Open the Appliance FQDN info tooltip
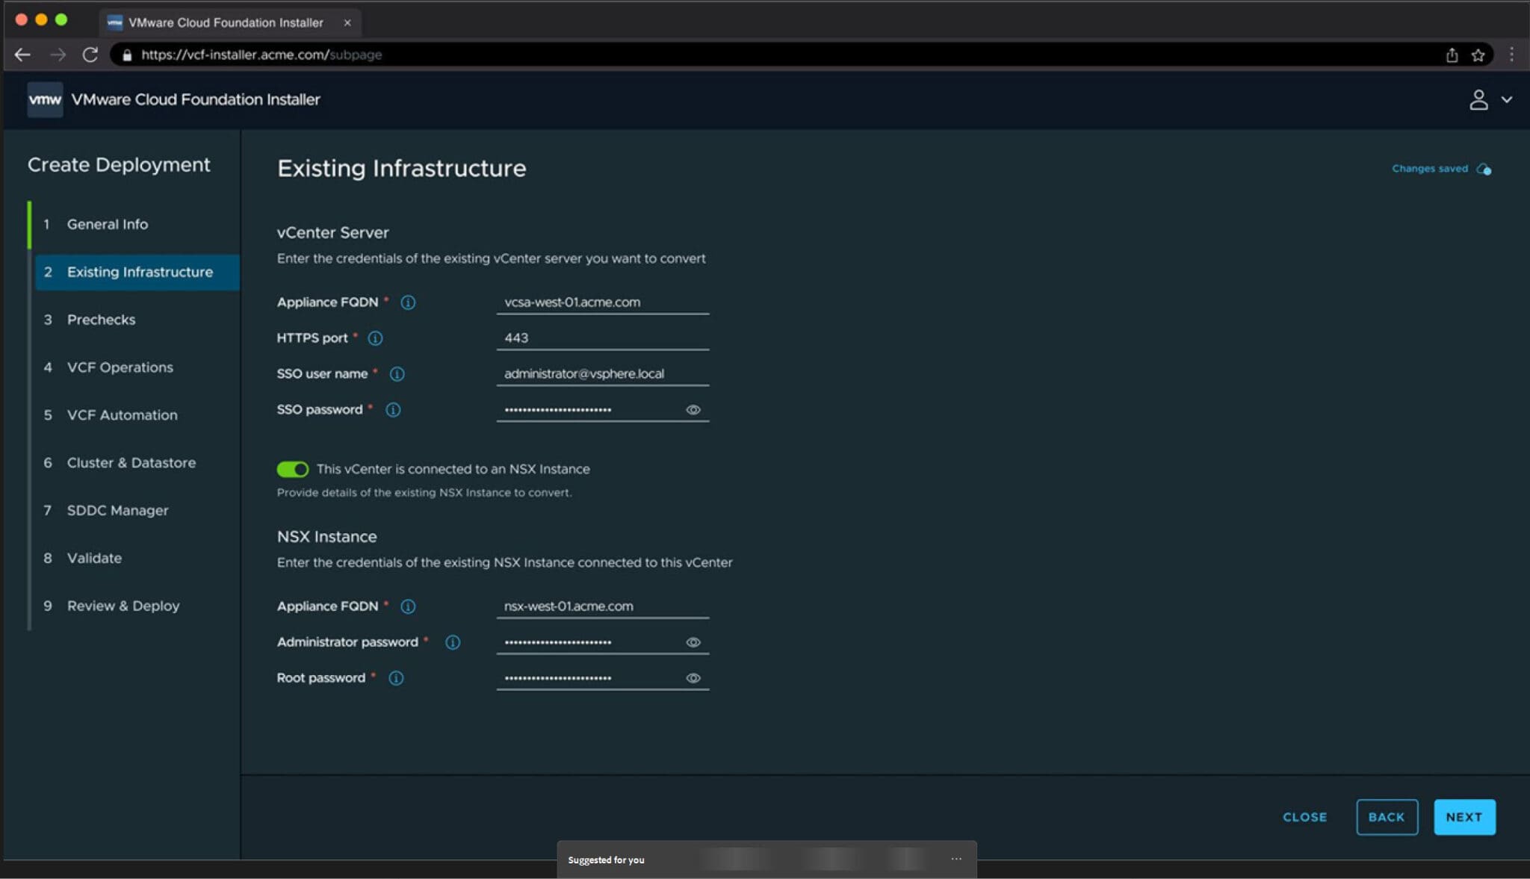The image size is (1530, 879). [407, 302]
